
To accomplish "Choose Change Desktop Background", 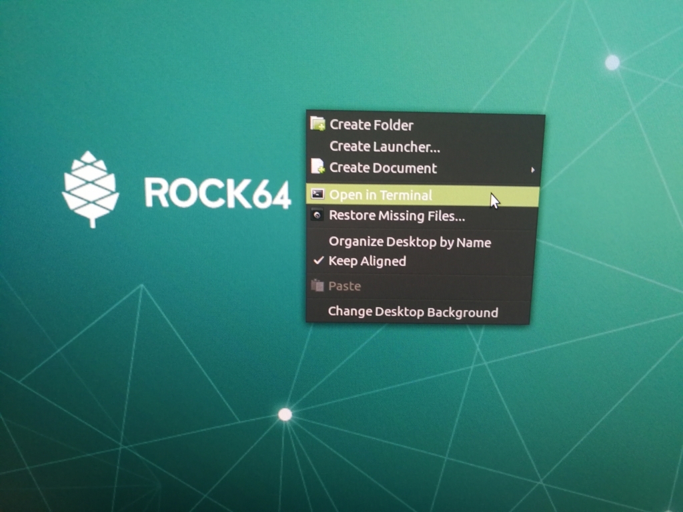I will (x=419, y=312).
